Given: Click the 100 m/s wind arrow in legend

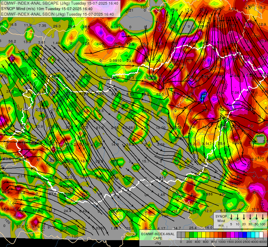Looking at the screenshot, I should tap(263, 217).
